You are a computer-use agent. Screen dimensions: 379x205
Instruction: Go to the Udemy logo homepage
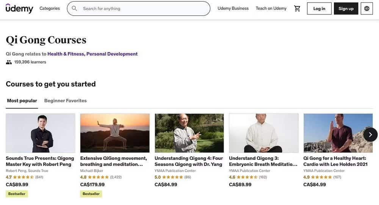click(x=19, y=8)
